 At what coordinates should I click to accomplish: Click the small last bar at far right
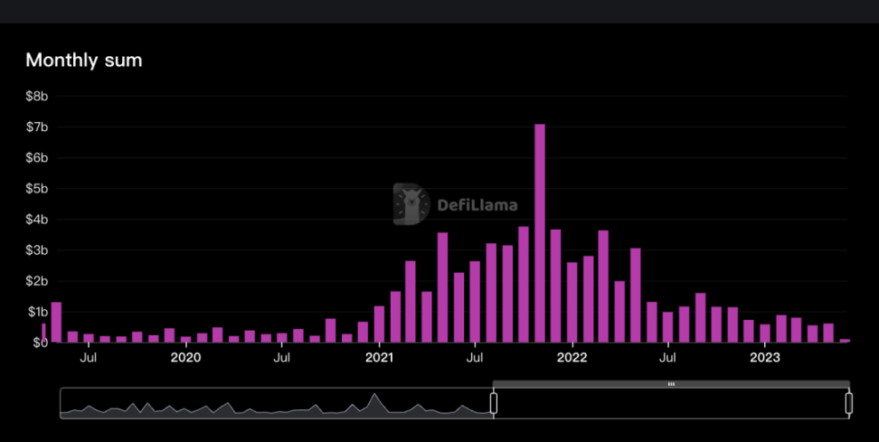[x=845, y=341]
